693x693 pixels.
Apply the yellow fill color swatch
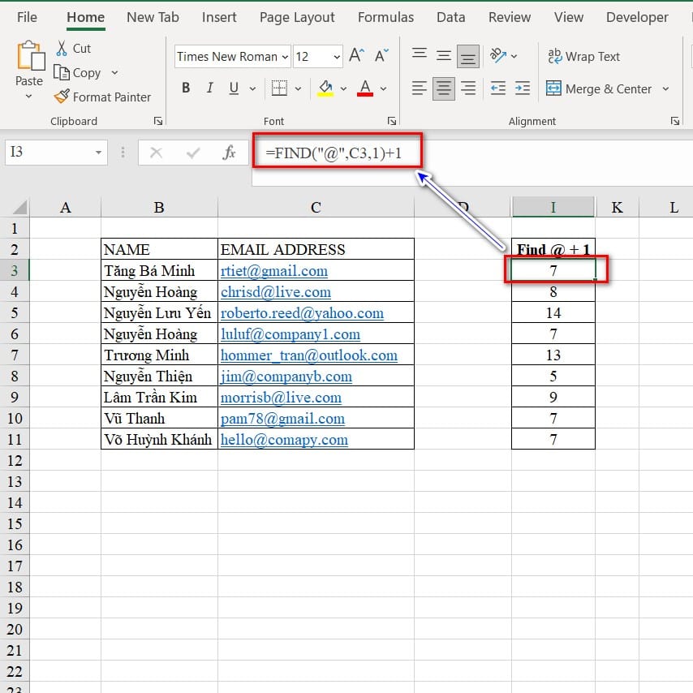[x=325, y=88]
